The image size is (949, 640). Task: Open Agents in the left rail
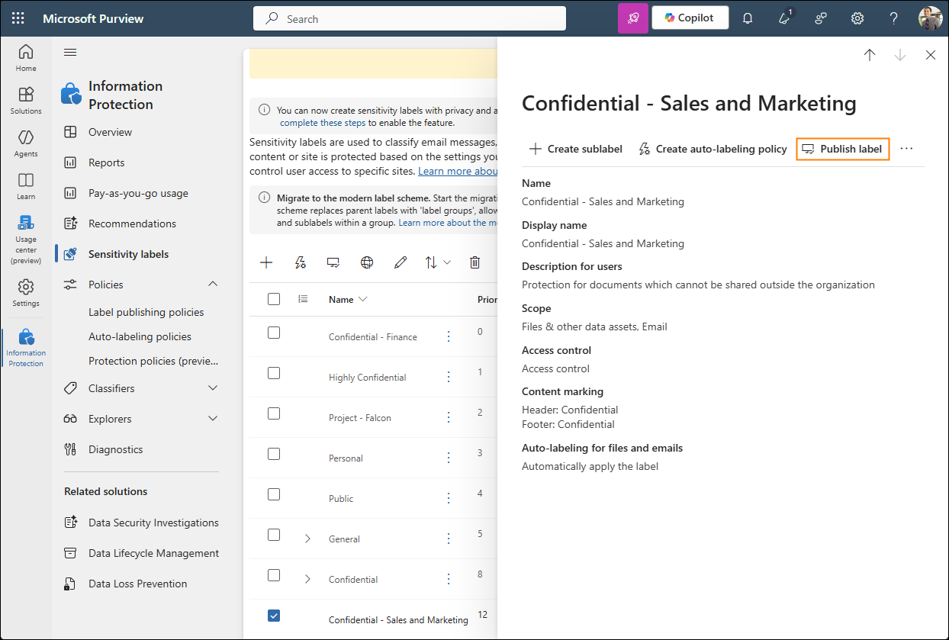(26, 143)
